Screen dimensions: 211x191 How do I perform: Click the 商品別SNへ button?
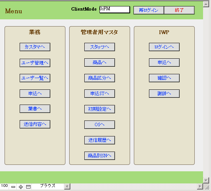(x=99, y=156)
